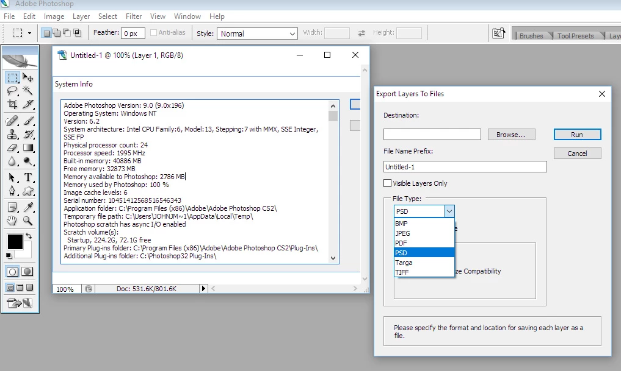The height and width of the screenshot is (371, 621).
Task: Choose New selection mode button
Action: 47,33
